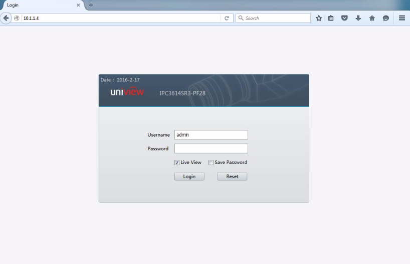The image size is (410, 264).
Task: Click the Login button
Action: click(x=189, y=176)
